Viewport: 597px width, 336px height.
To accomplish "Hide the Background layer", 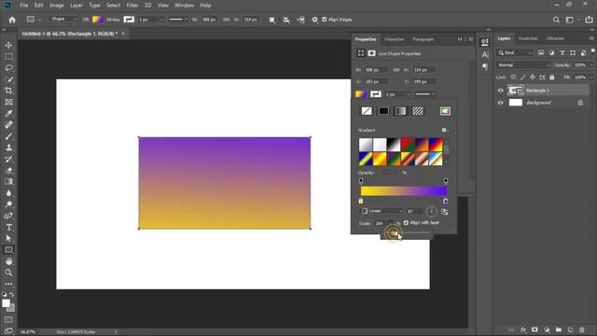I will 501,103.
